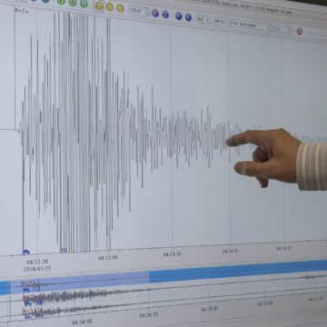
Task: Click the spin arrows of the numeric field
Action: tap(147, 12)
